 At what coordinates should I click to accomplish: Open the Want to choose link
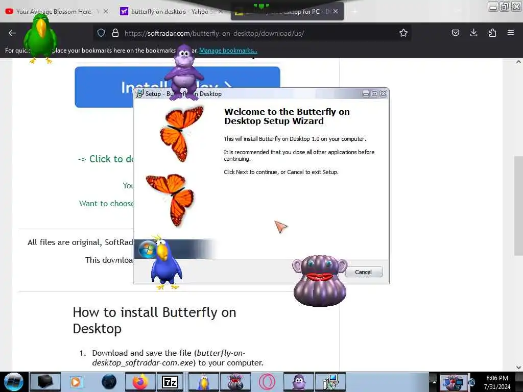click(x=106, y=203)
